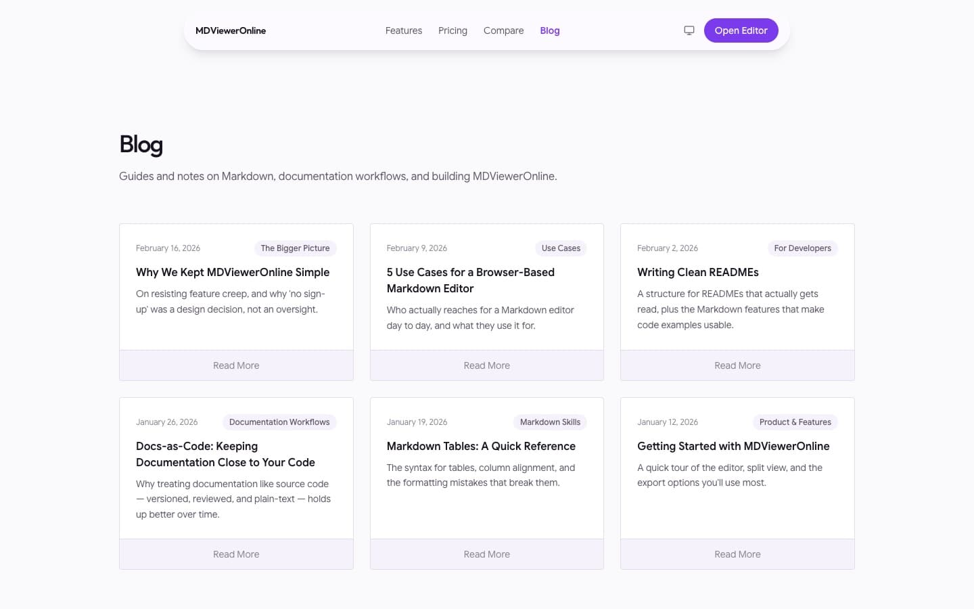The width and height of the screenshot is (974, 609).
Task: Click 'The Bigger Picture' category tag
Action: (x=296, y=248)
